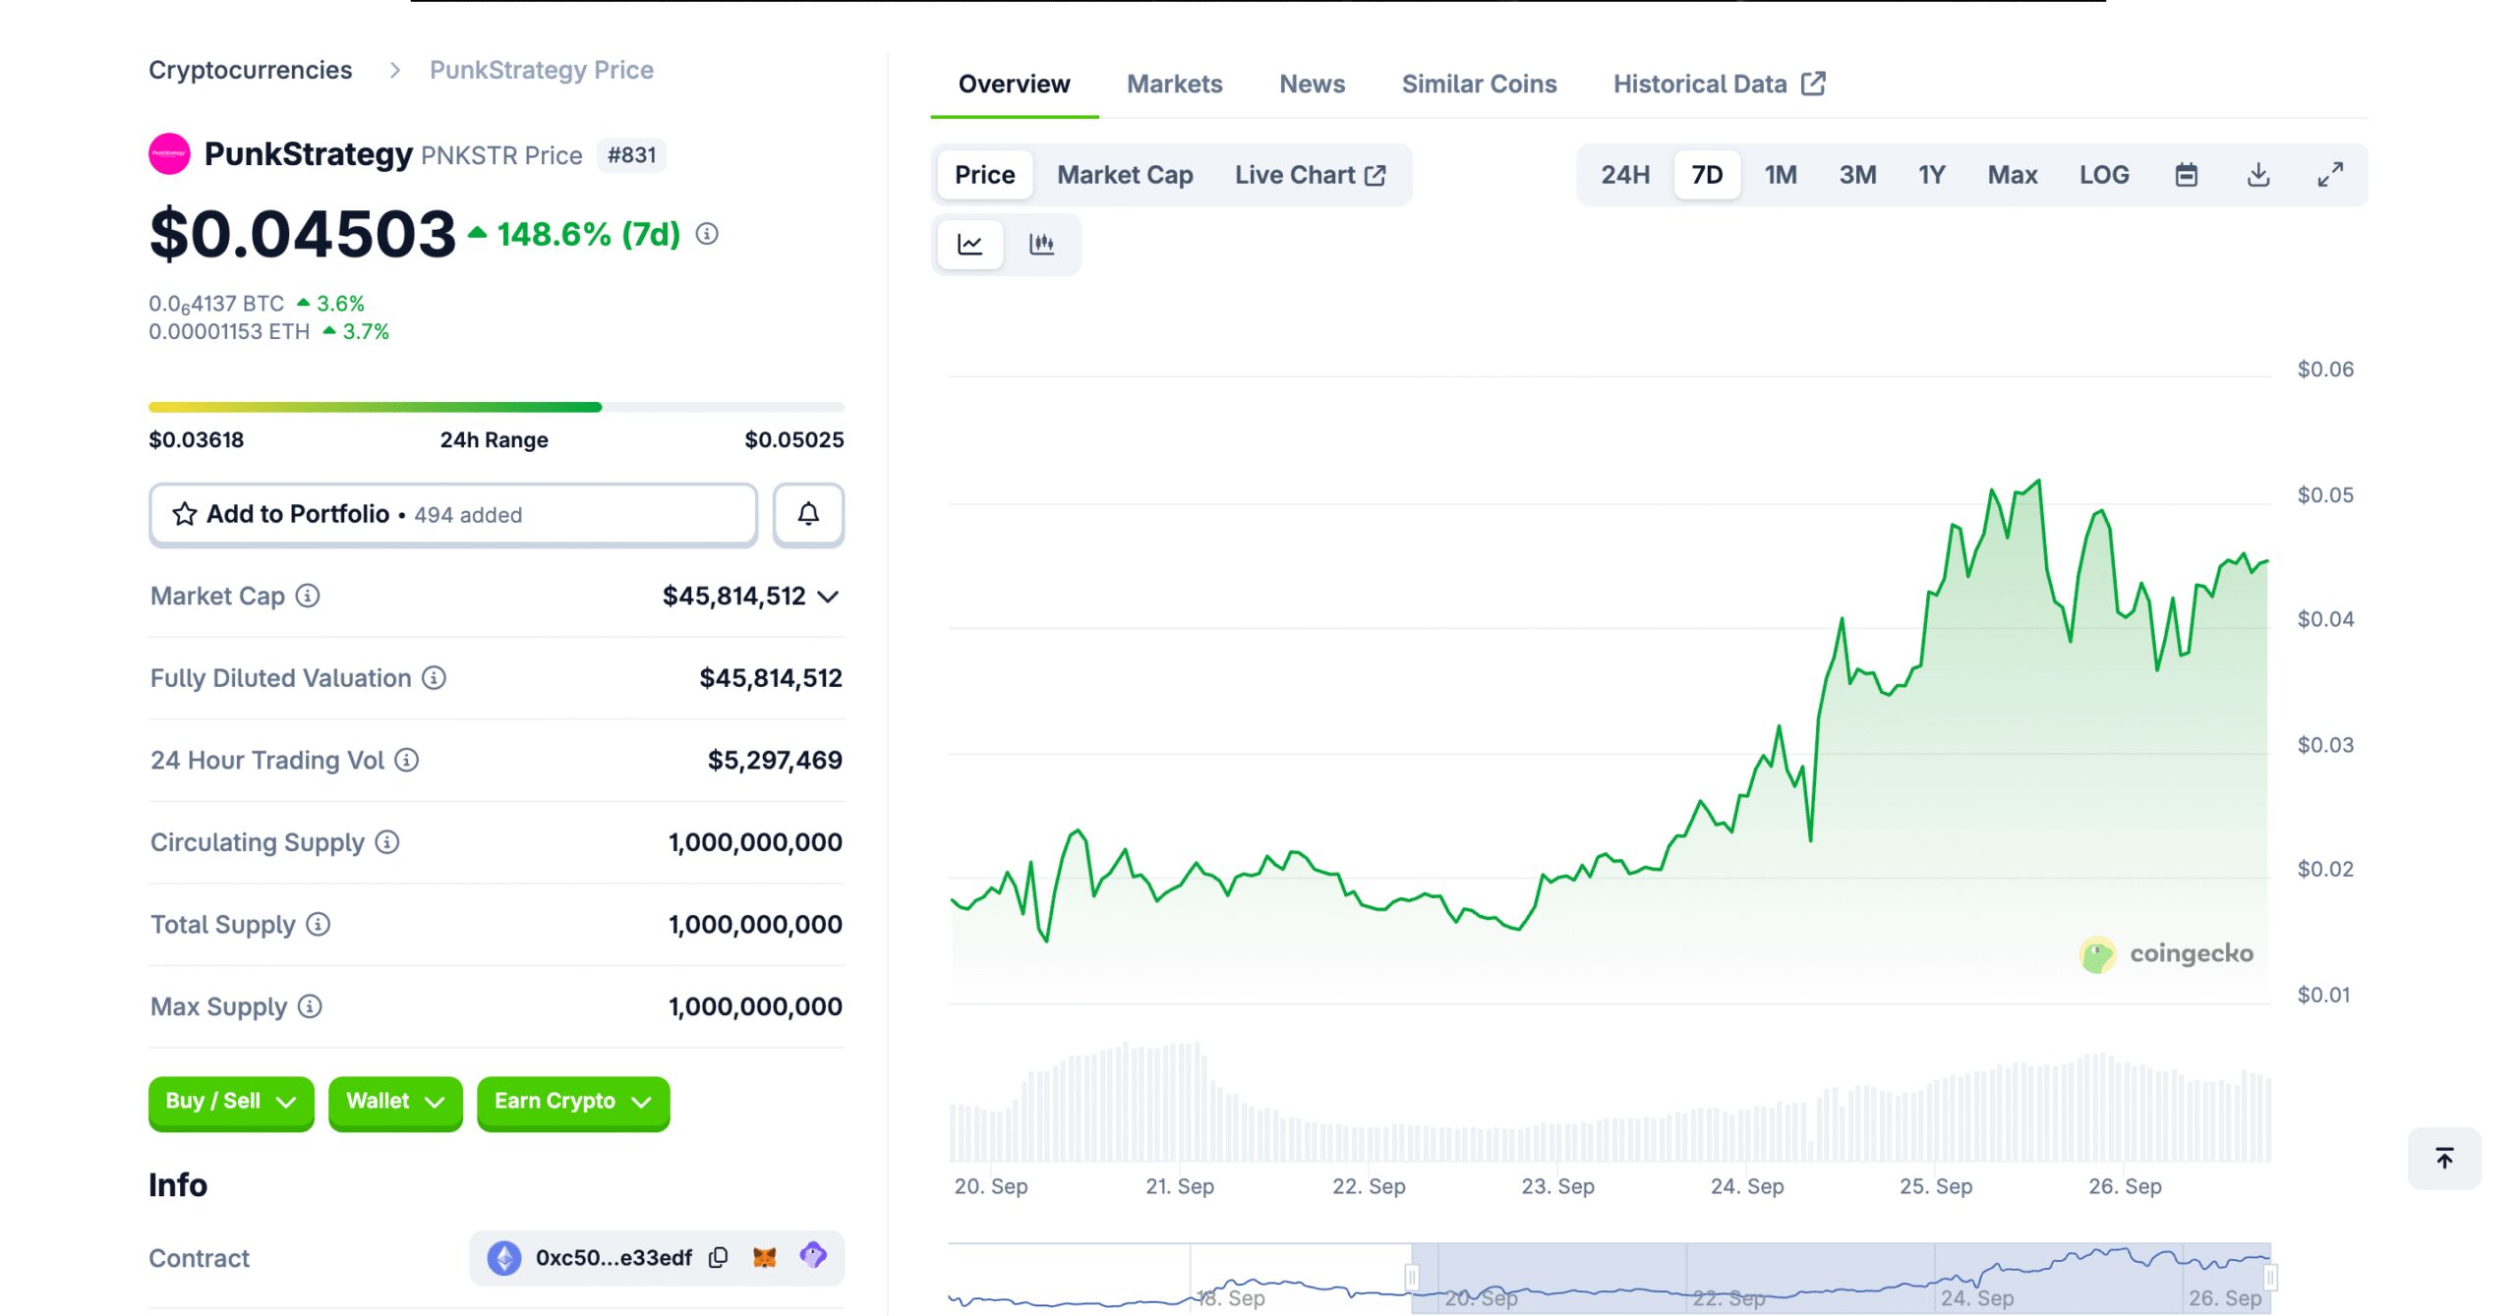2517x1316 pixels.
Task: Click info icon beside Market Cap
Action: coord(308,596)
